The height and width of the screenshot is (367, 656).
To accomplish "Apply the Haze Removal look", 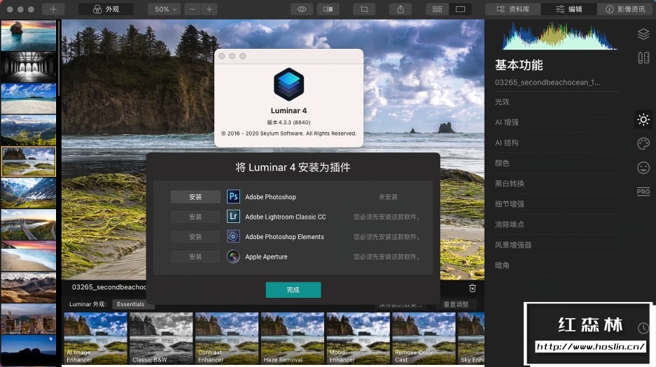I will tap(293, 338).
